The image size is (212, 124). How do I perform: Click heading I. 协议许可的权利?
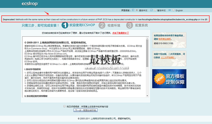point(33,69)
